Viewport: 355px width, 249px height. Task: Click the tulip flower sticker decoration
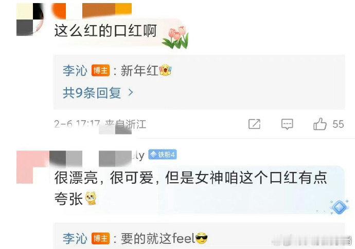click(175, 37)
